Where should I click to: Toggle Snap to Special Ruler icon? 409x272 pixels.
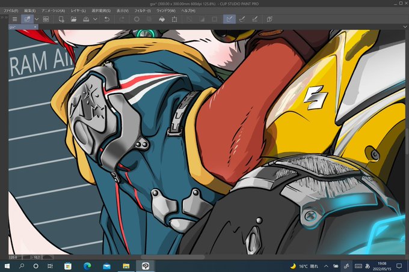click(x=242, y=19)
